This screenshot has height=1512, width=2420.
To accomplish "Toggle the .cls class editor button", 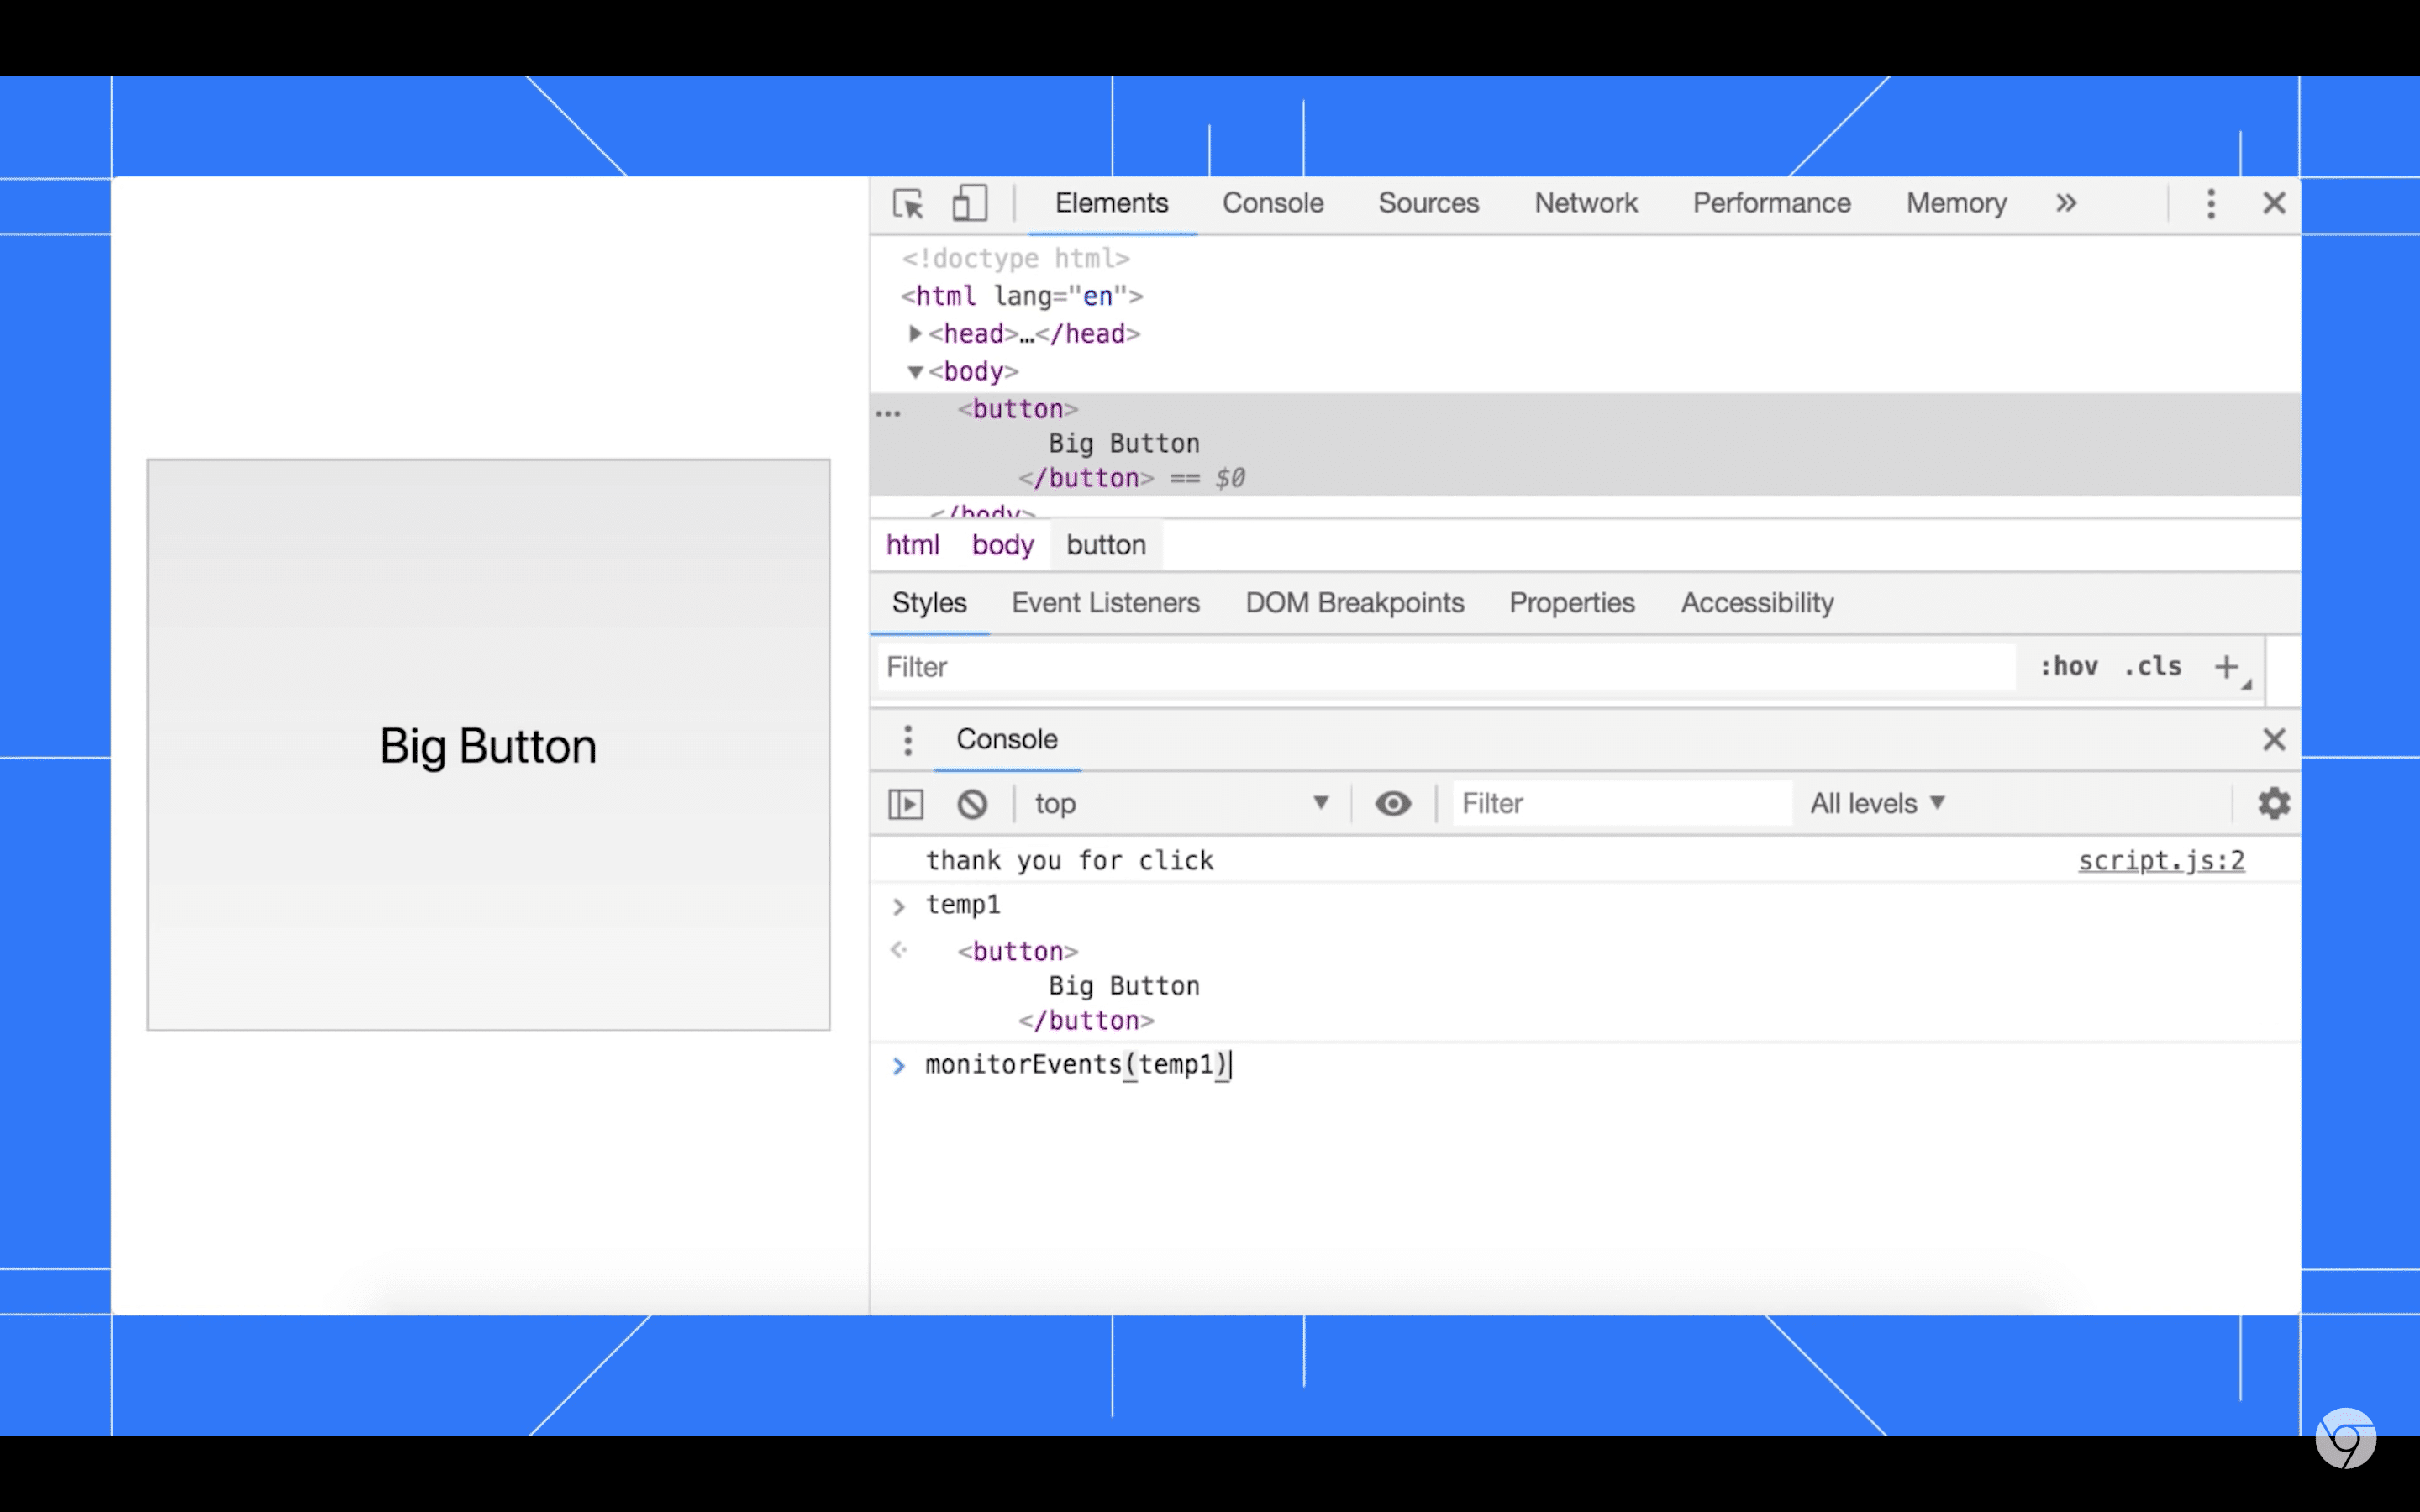I will pos(2155,665).
